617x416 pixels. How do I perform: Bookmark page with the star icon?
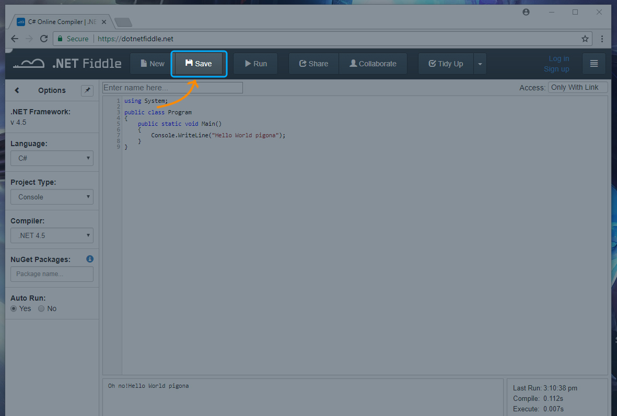[x=585, y=39]
